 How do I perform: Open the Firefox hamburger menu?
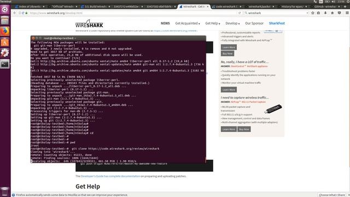click(347, 13)
